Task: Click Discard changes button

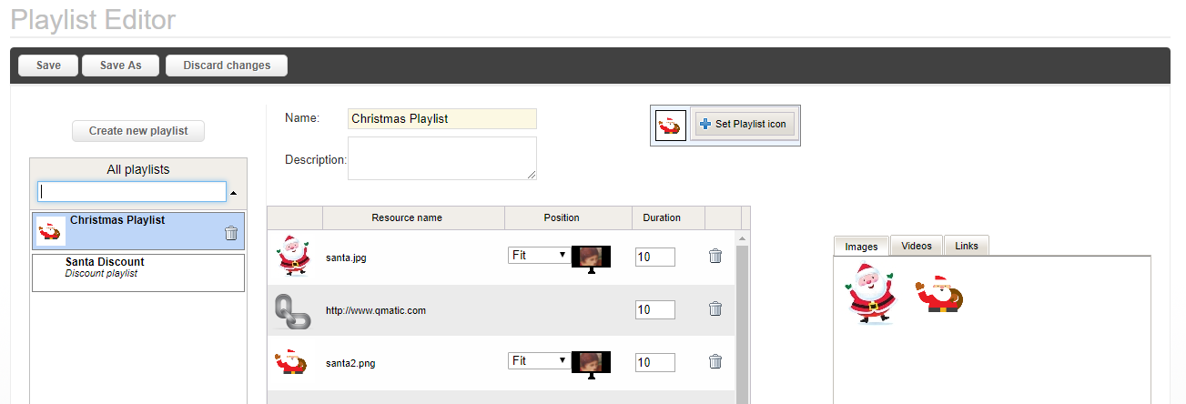Action: tap(227, 66)
